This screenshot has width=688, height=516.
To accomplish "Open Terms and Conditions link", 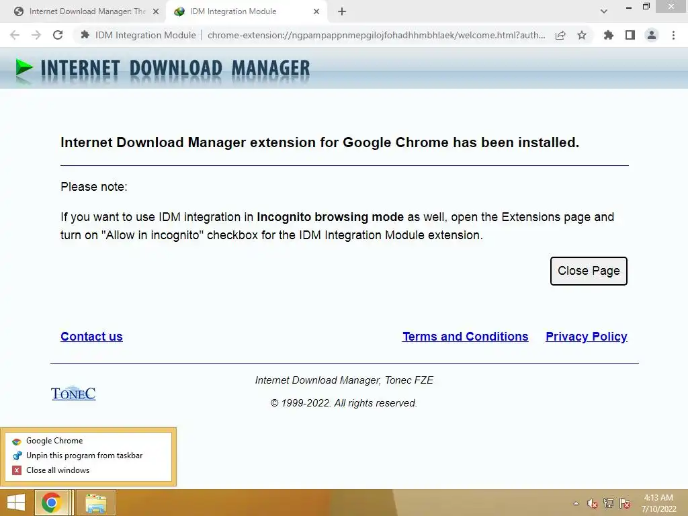I will tap(466, 337).
